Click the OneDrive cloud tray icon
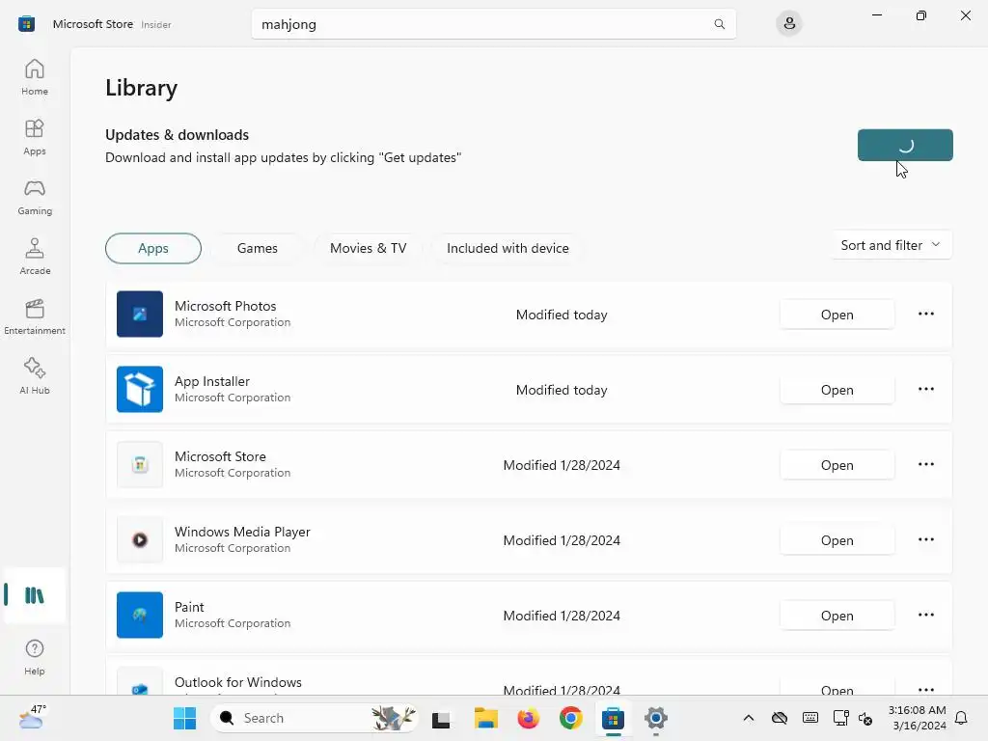The image size is (988, 741). pyautogui.click(x=780, y=718)
